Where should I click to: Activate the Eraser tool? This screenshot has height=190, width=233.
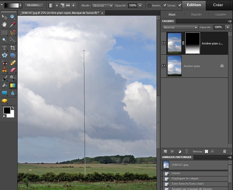pos(13,70)
